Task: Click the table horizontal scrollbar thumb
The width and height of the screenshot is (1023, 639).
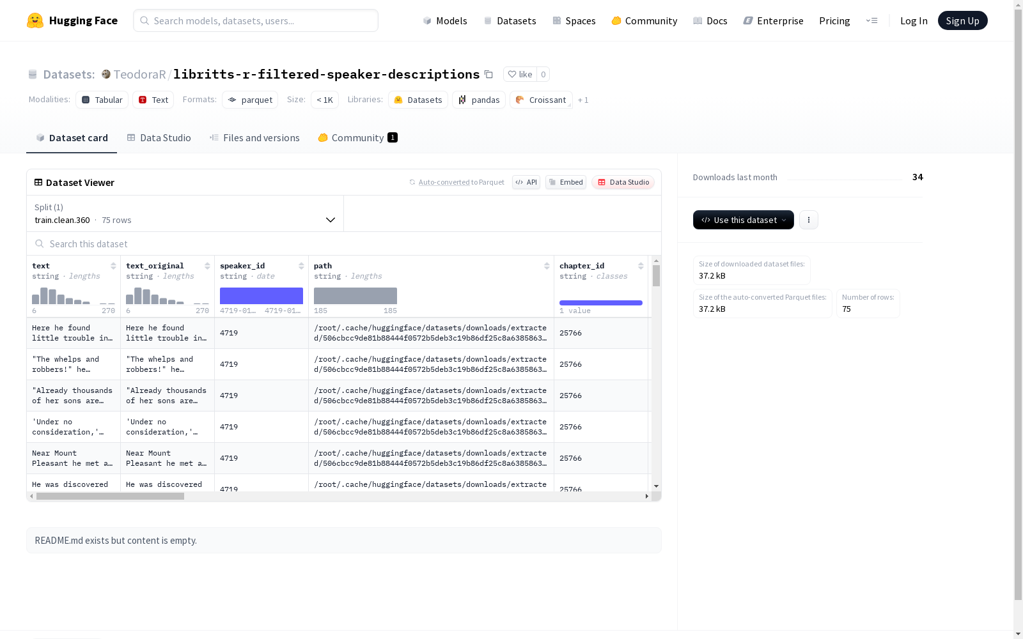Action: pyautogui.click(x=110, y=497)
